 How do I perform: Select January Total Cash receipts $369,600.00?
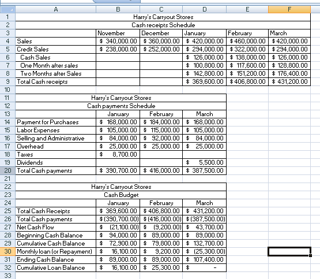pos(205,81)
